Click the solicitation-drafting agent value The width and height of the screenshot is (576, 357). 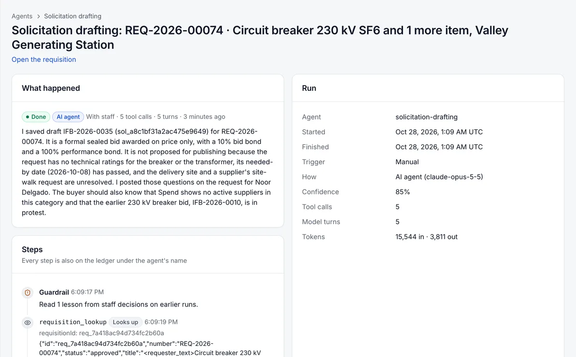click(427, 117)
